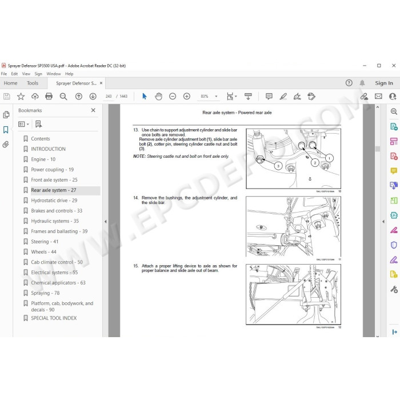Collapse the right tools pane arrow

click(383, 222)
